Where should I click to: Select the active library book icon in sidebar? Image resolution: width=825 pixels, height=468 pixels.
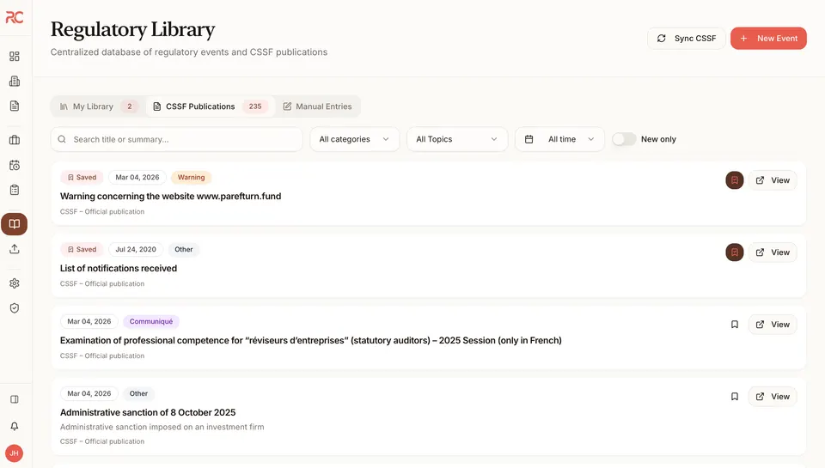click(x=15, y=224)
